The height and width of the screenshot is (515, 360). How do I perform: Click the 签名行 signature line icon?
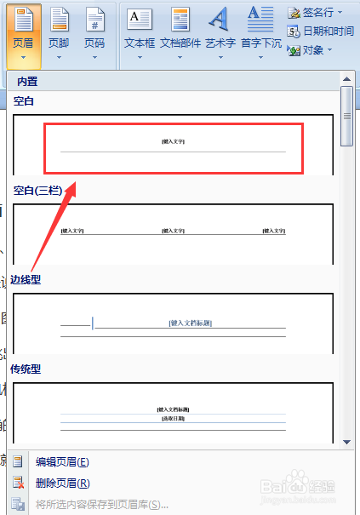click(x=294, y=13)
